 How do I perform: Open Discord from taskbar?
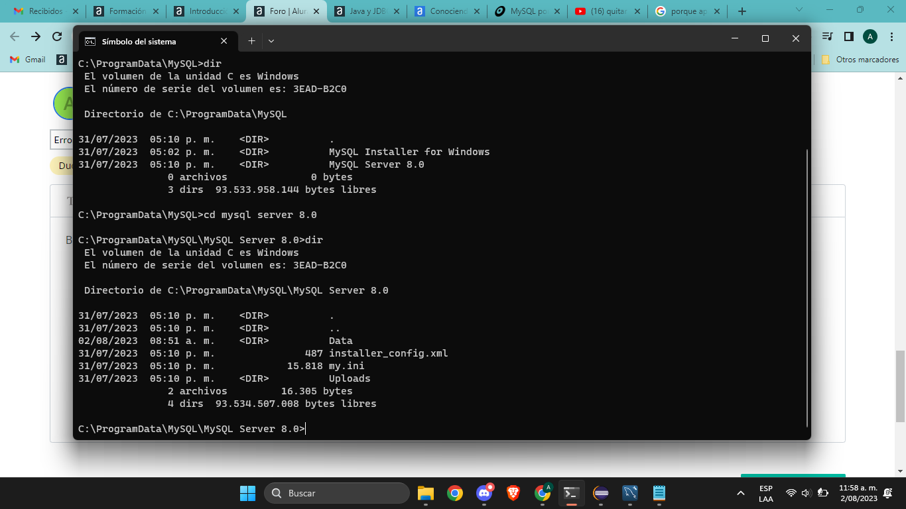pyautogui.click(x=484, y=493)
